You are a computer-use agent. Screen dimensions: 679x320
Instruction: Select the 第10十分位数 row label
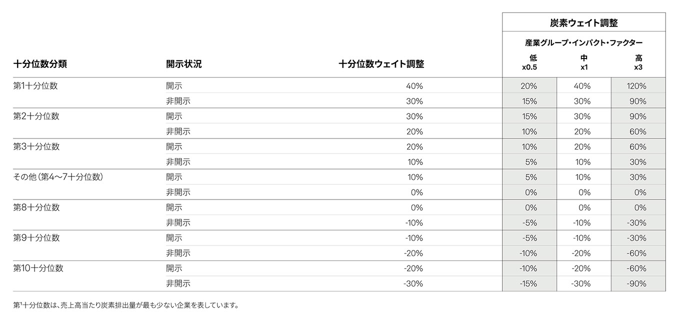pos(38,268)
